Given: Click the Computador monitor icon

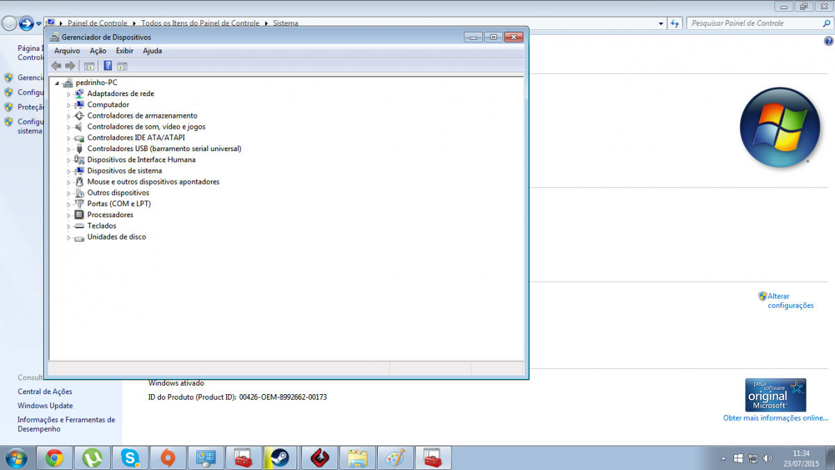Looking at the screenshot, I should pyautogui.click(x=79, y=104).
